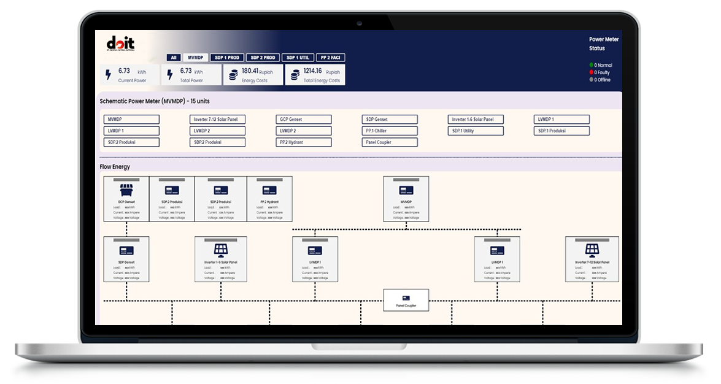Click the Total Energy Costs coins icon
This screenshot has width=721, height=384.
[295, 75]
